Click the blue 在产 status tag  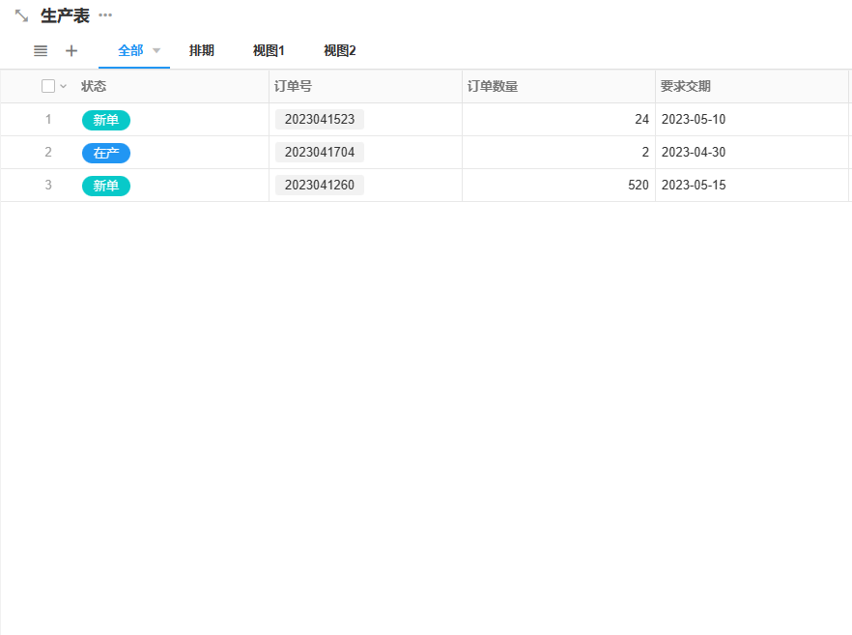click(106, 153)
